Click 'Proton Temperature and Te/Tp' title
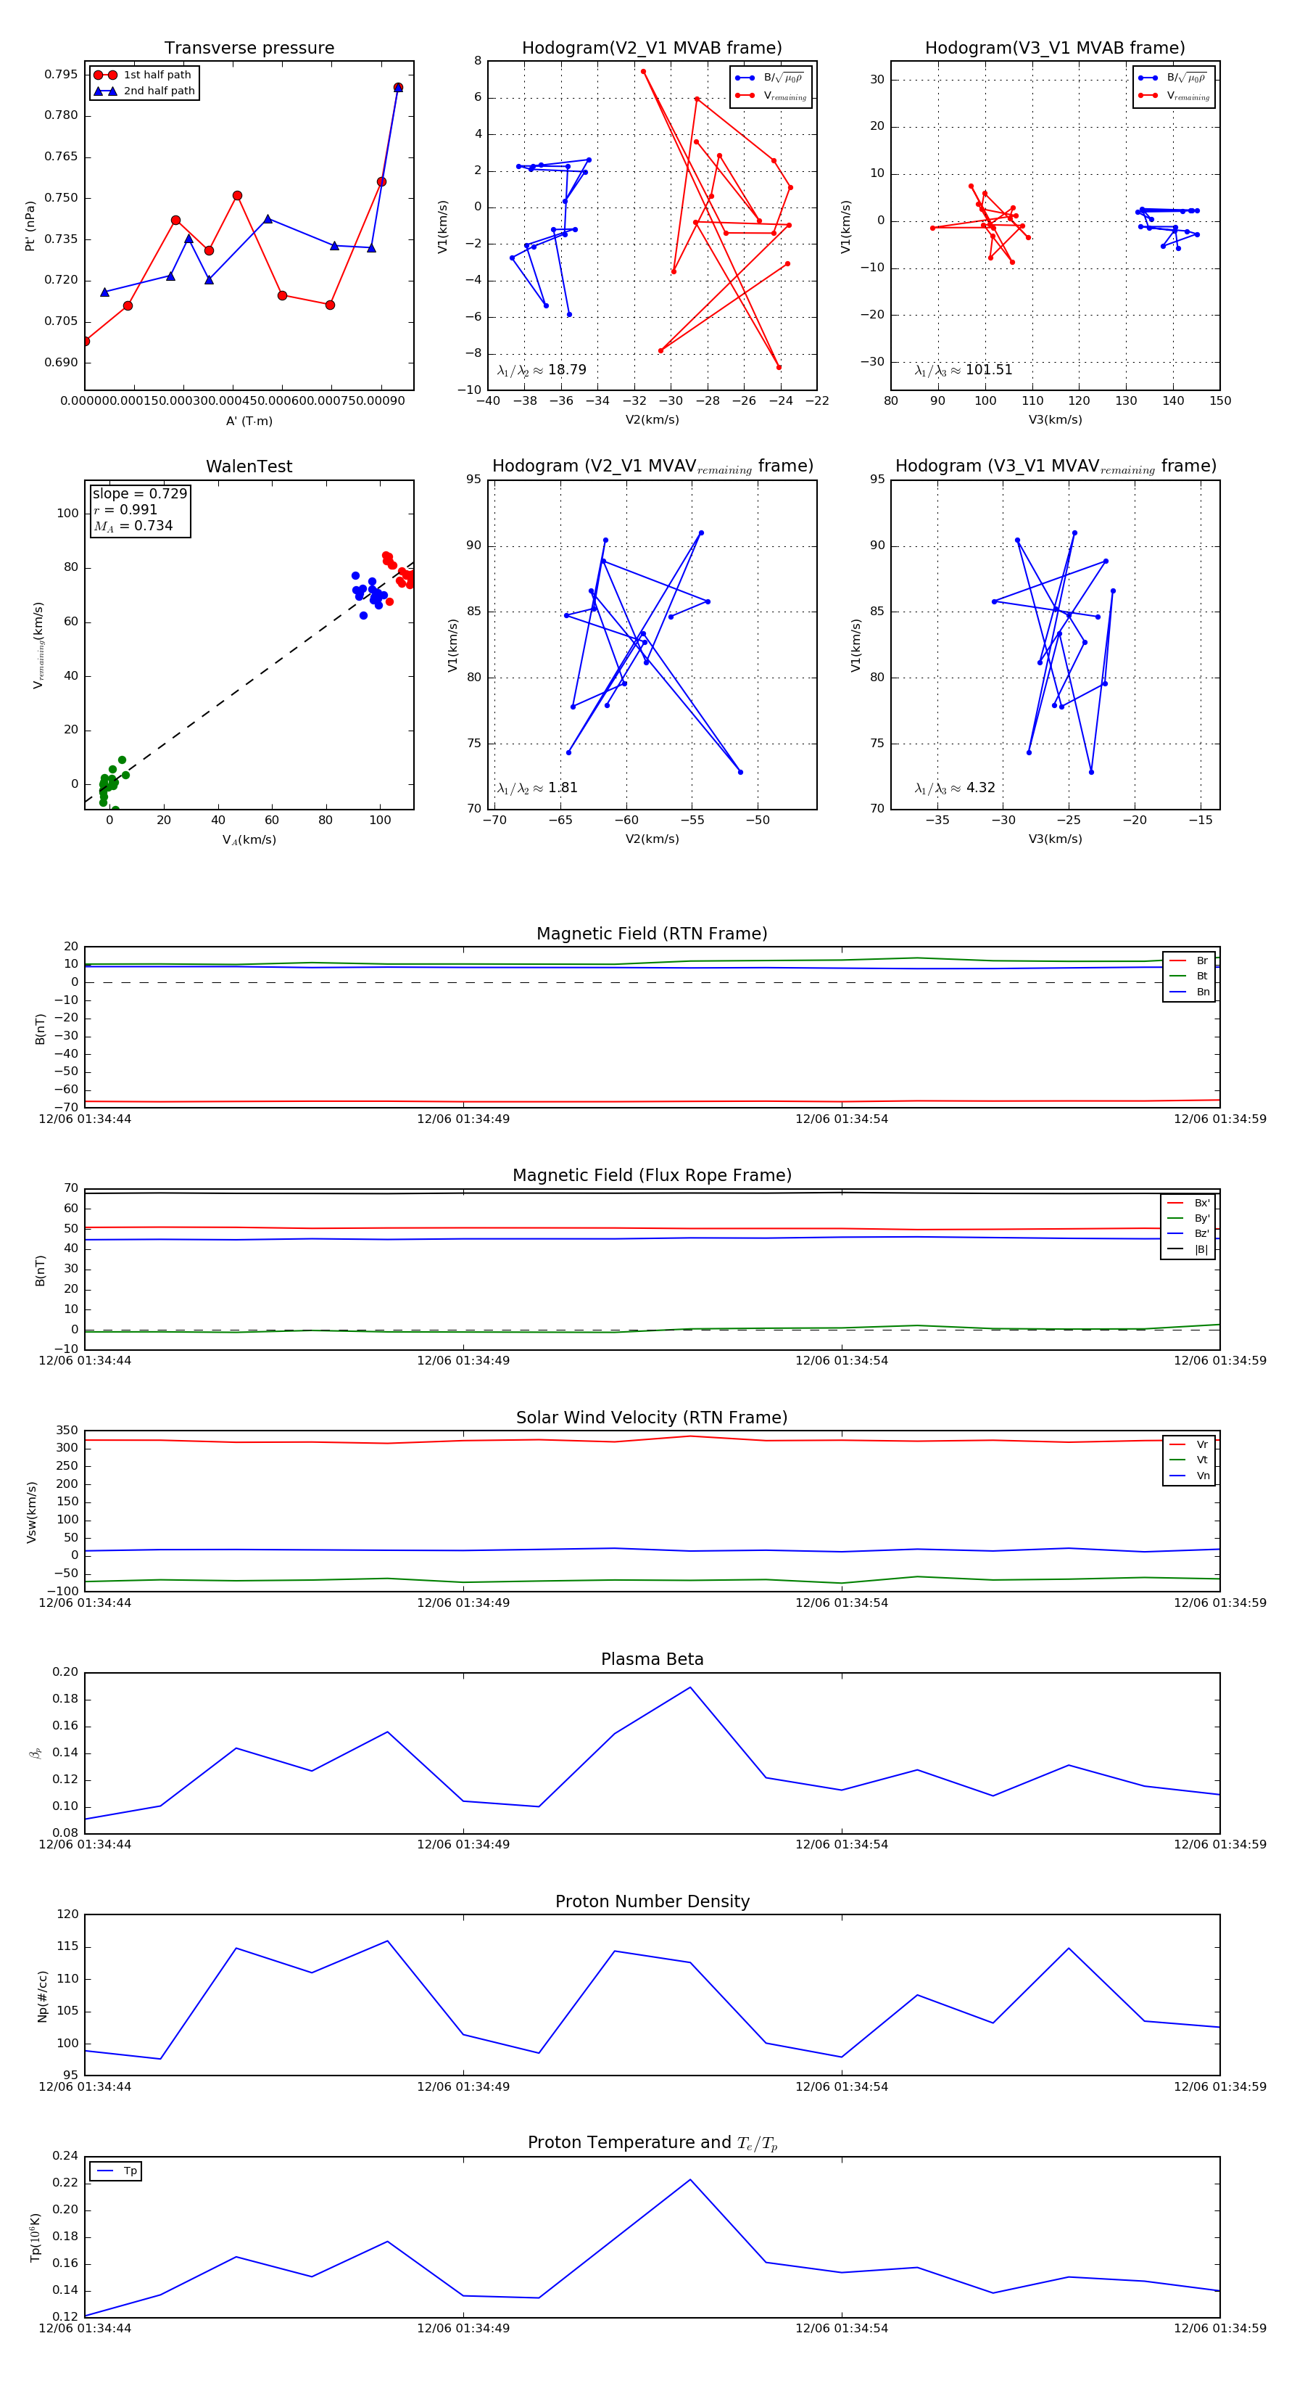The image size is (1305, 2394). 652,2142
